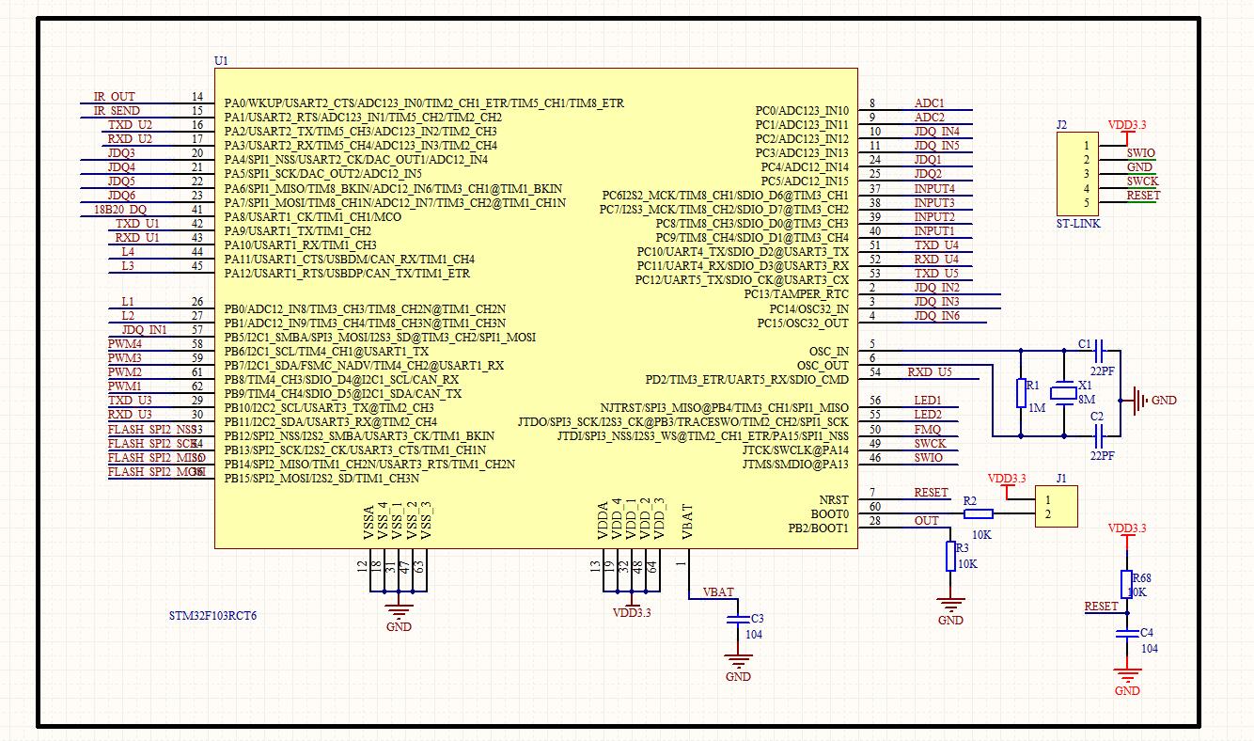Click the BOOT0 pin name
This screenshot has width=1254, height=741.
830,514
